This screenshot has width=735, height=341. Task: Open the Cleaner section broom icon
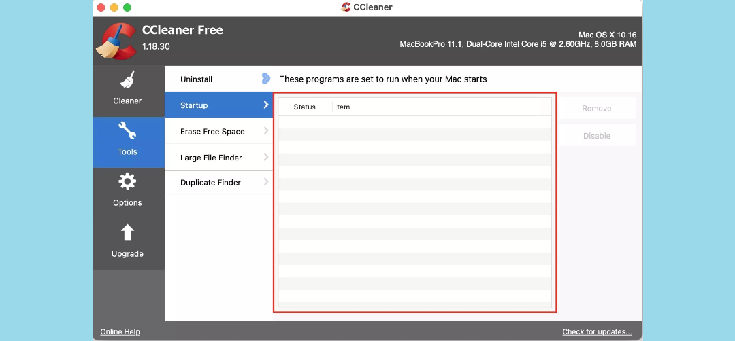coord(127,79)
